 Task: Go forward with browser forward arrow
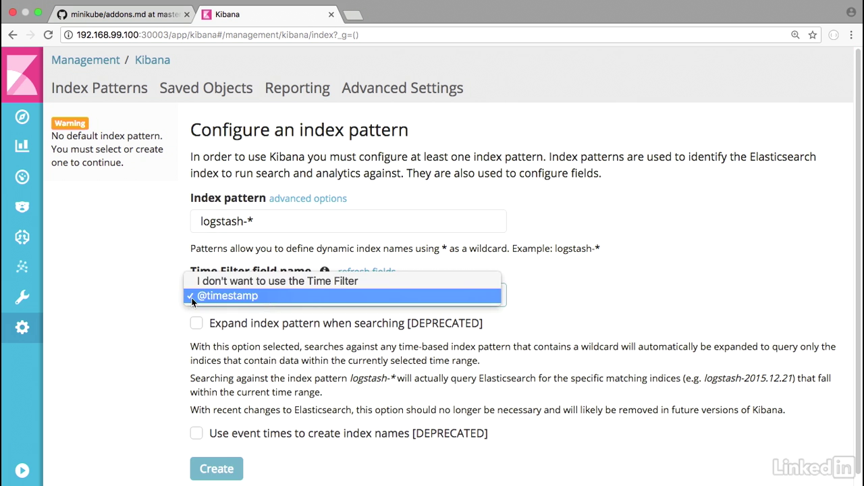click(x=30, y=34)
